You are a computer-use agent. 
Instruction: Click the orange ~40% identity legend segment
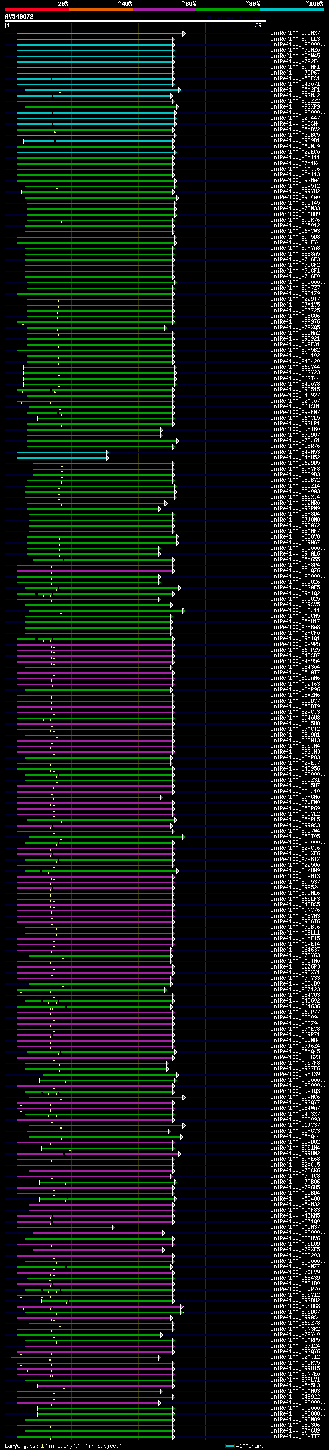click(101, 9)
